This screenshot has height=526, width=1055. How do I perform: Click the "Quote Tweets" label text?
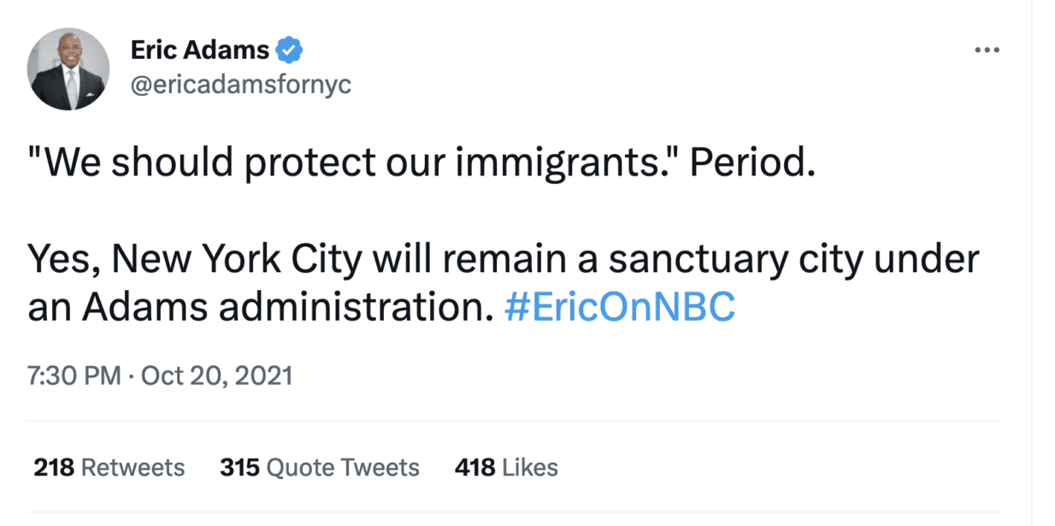click(343, 468)
